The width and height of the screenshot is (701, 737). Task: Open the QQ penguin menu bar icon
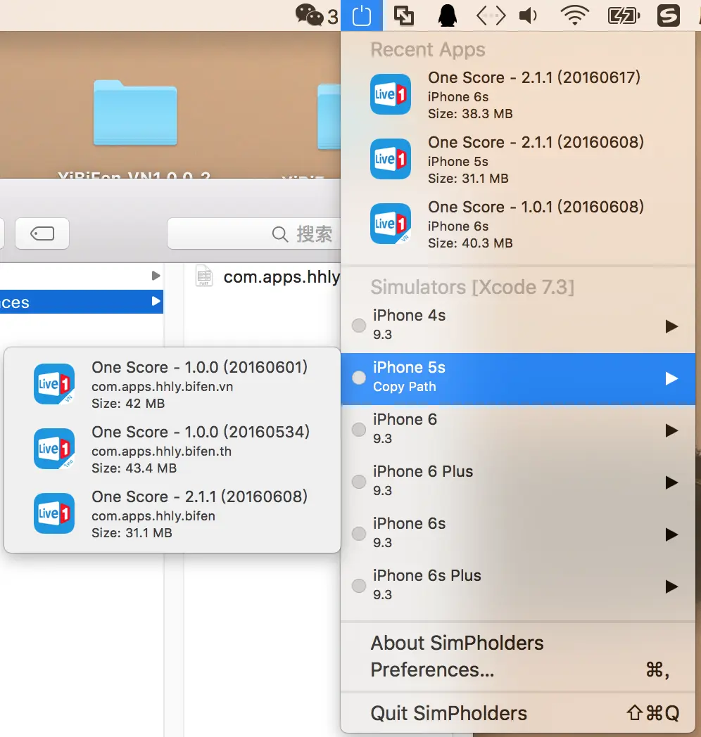[x=448, y=15]
